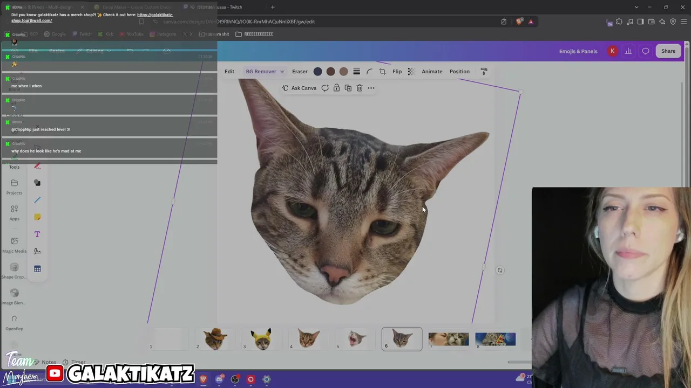Select the yellow sticky note tool
691x388 pixels.
click(x=37, y=217)
